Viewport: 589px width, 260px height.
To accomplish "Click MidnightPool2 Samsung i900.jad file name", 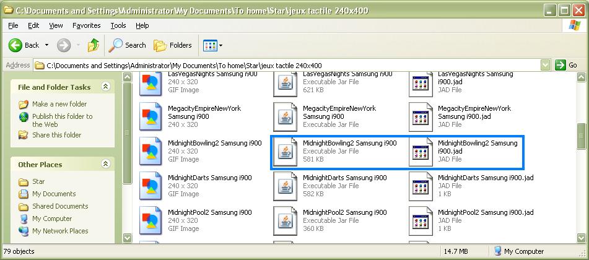I will [x=486, y=212].
